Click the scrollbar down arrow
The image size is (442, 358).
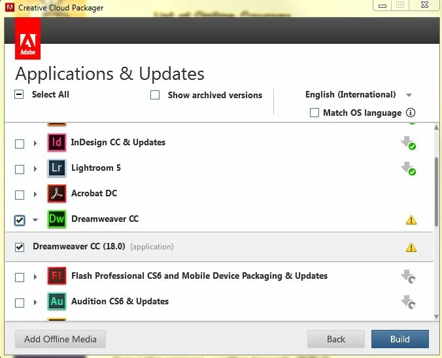point(436,317)
